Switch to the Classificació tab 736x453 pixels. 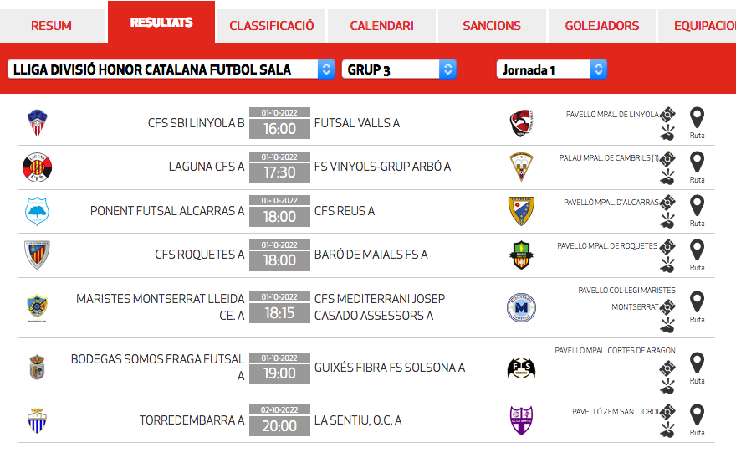[272, 25]
